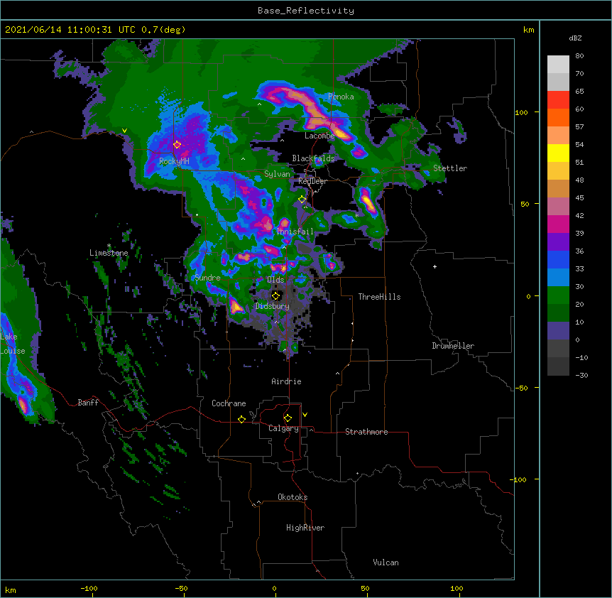
Task: Click yellow diamond marker above Calgary label
Action: click(288, 418)
